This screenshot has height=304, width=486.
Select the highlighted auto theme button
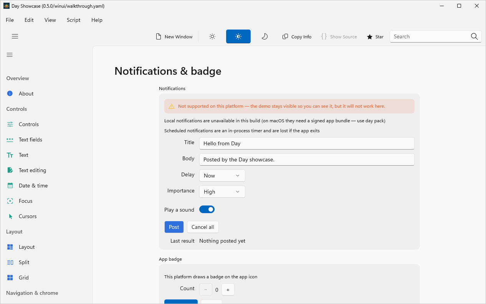(238, 36)
